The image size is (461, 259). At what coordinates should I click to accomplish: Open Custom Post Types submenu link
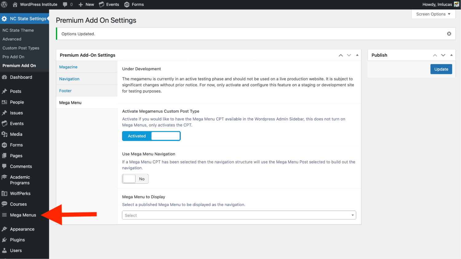21,48
